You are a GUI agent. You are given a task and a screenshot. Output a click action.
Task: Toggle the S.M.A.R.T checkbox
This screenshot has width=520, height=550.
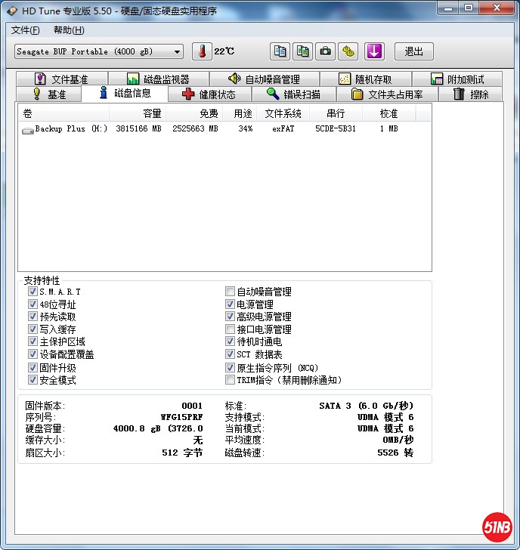click(32, 292)
